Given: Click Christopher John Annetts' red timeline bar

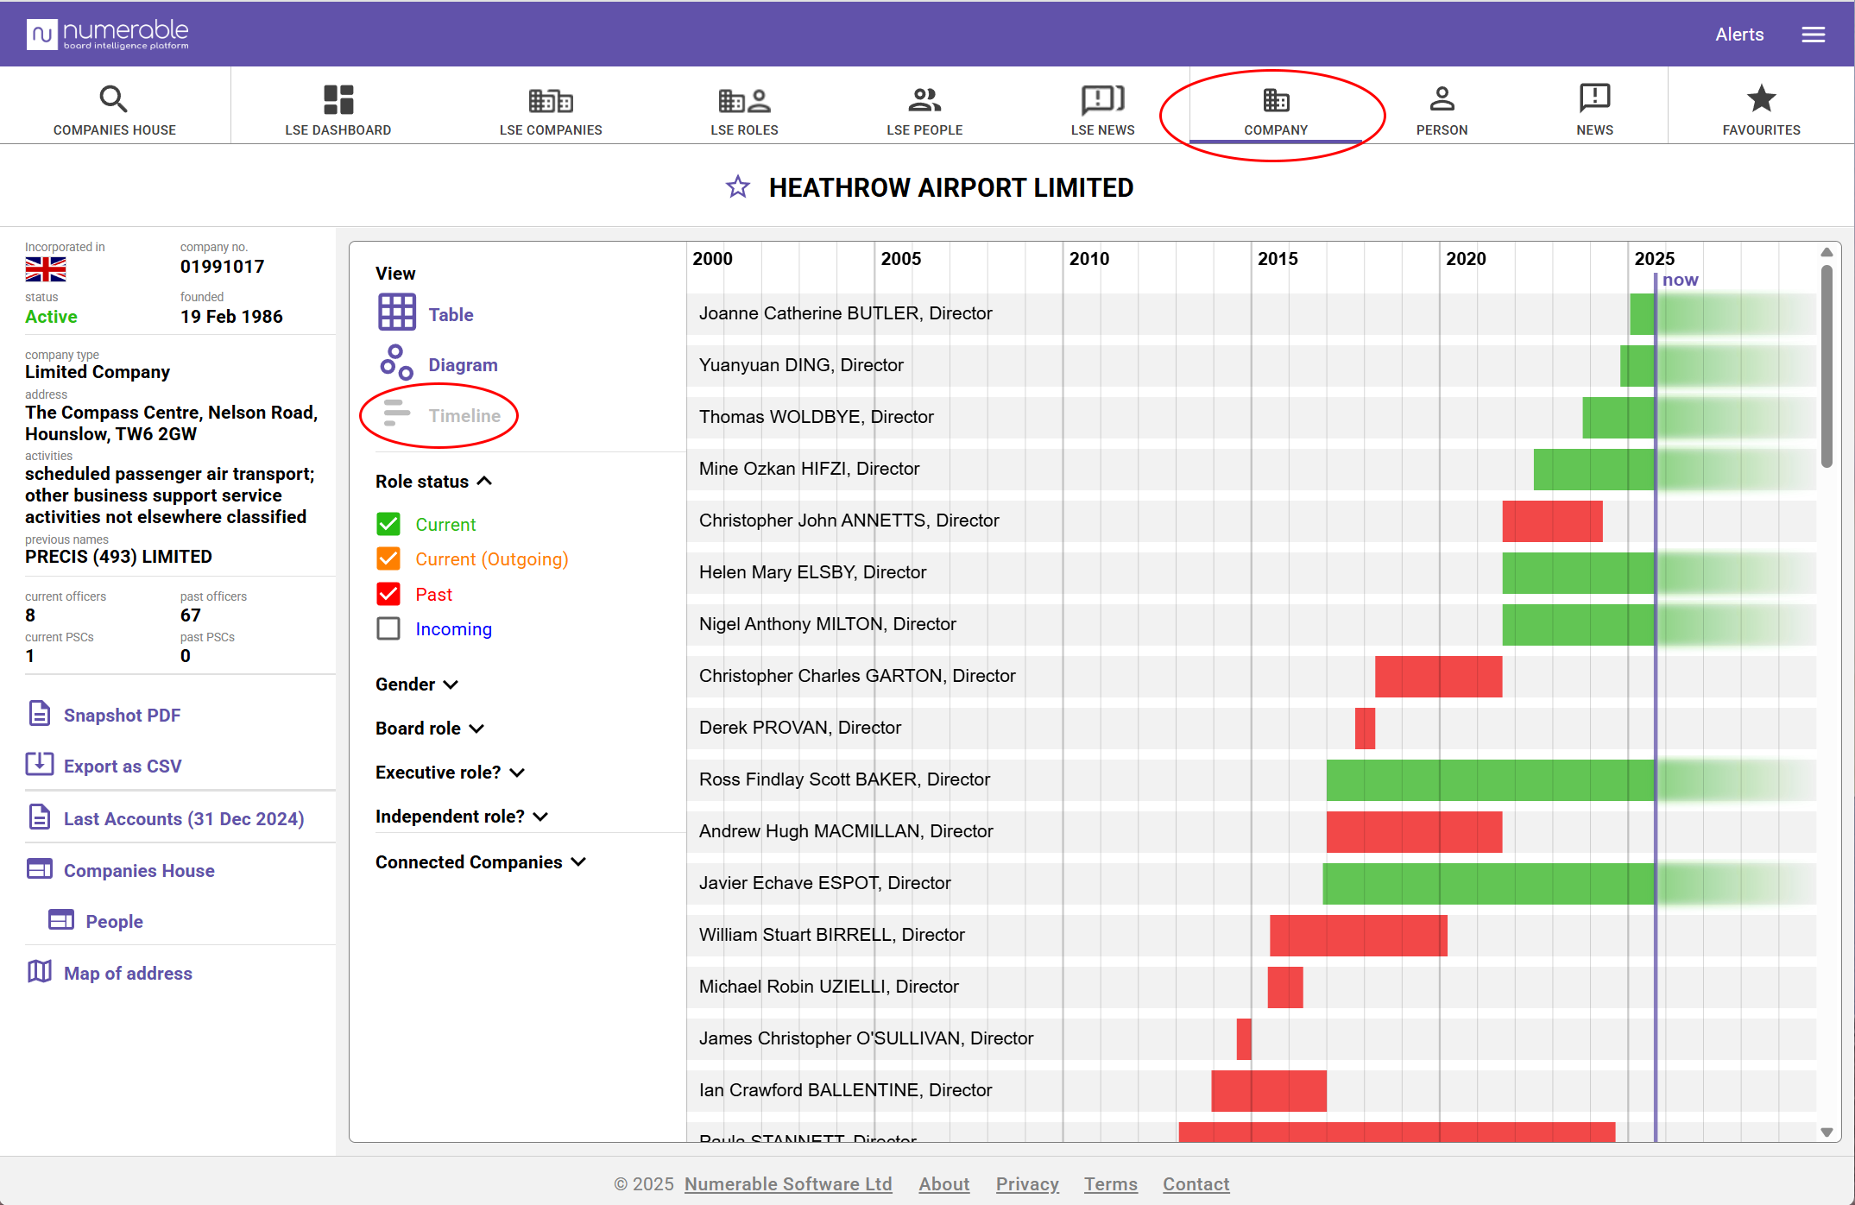Looking at the screenshot, I should click(x=1551, y=521).
